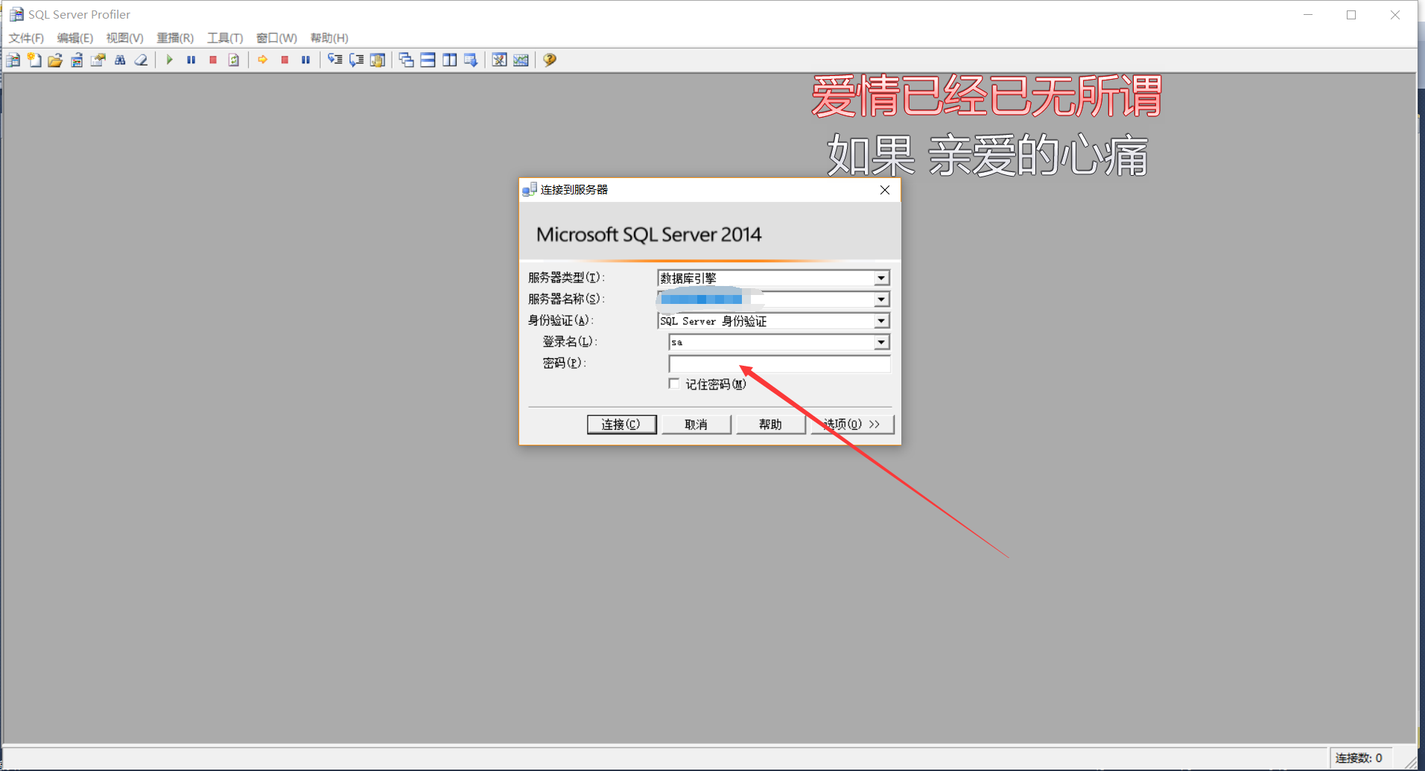Viewport: 1425px width, 771px height.
Task: Open the 编辑(E) menu
Action: click(x=75, y=38)
